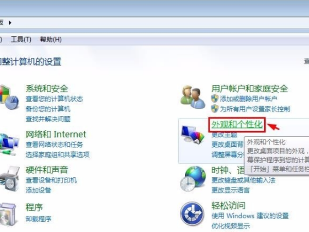Open the Hardware and Sound printer icon
The width and height of the screenshot is (309, 232).
(x=9, y=179)
